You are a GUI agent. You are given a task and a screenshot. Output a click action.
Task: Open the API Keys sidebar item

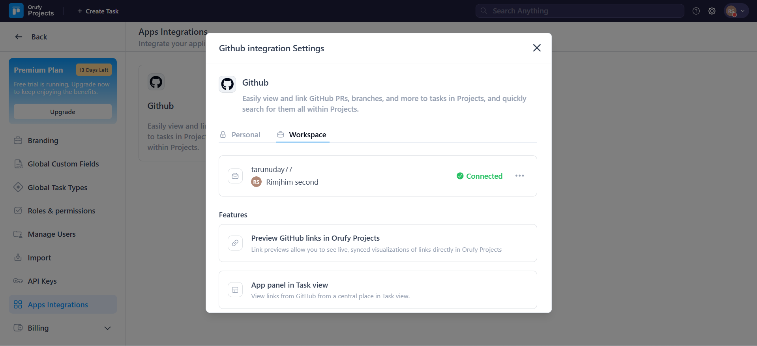[x=42, y=281]
